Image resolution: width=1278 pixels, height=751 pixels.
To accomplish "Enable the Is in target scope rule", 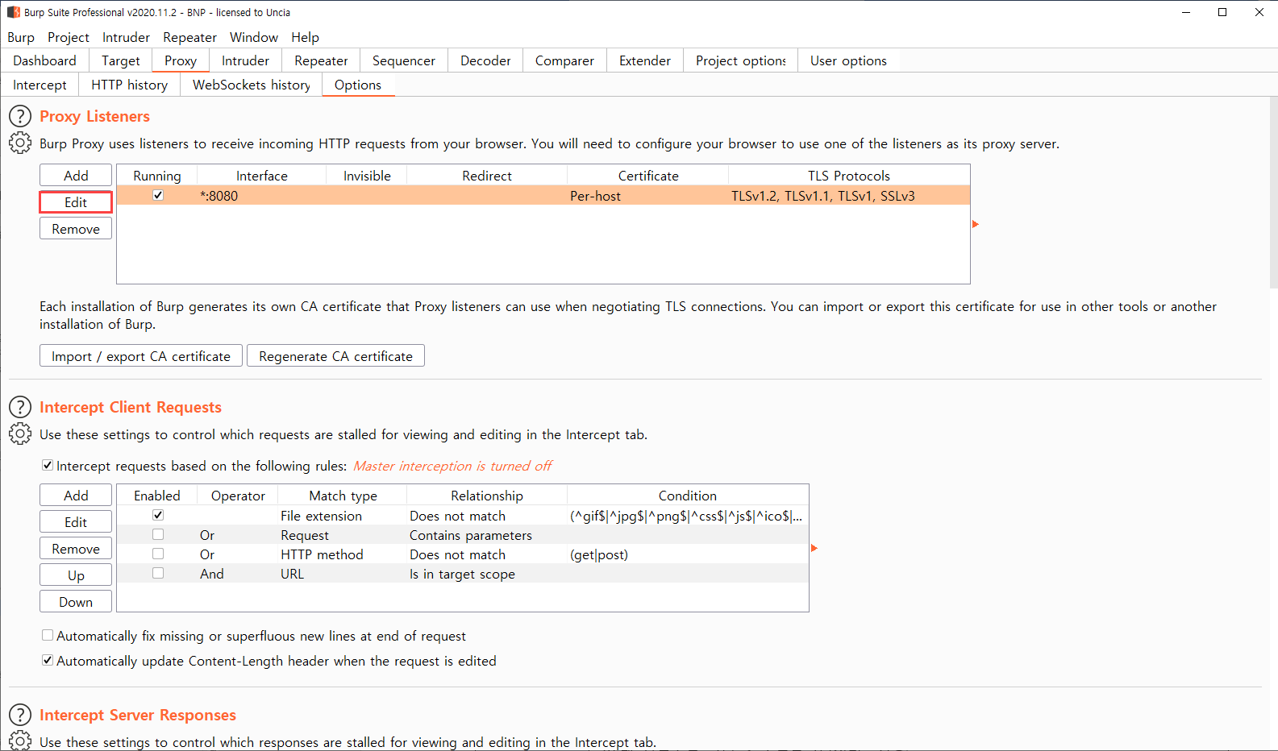I will (158, 573).
